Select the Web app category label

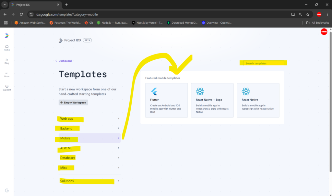pos(67,119)
